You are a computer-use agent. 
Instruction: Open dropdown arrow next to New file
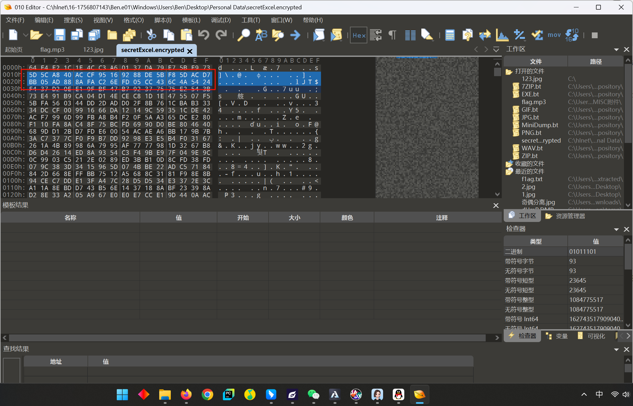25,35
